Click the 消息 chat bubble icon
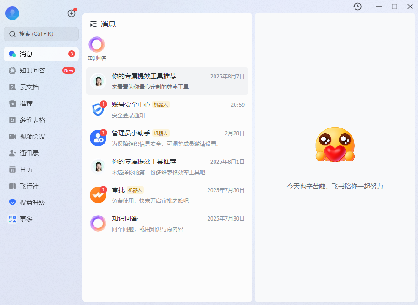This screenshot has width=418, height=305. [12, 54]
